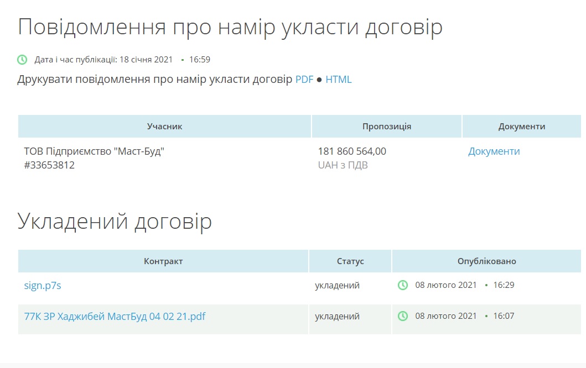The height and width of the screenshot is (368, 586).
Task: Click the heading Укладений договір
Action: click(x=115, y=222)
